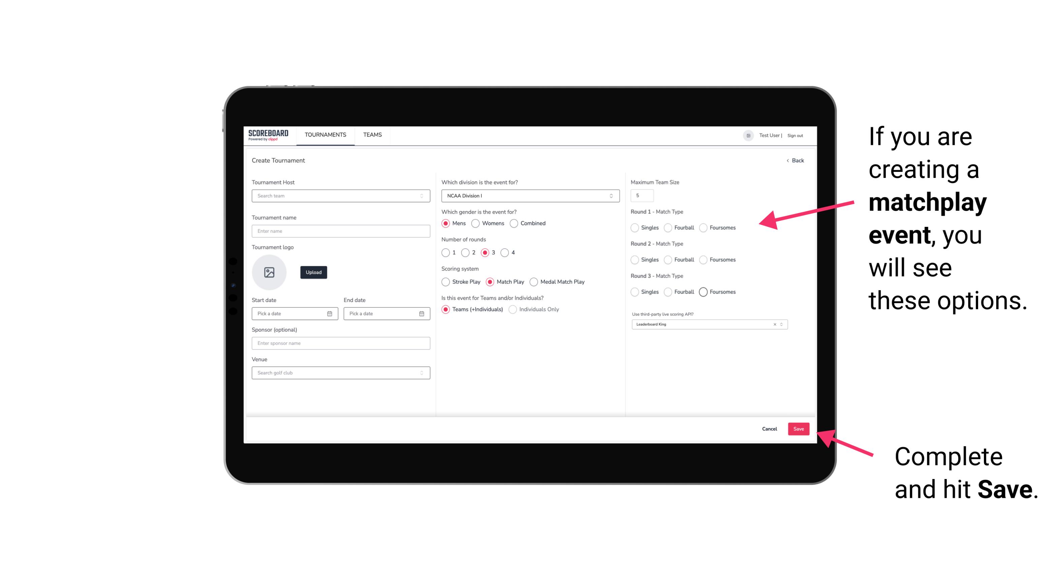The width and height of the screenshot is (1059, 570).
Task: Expand the Leaderboard King API dropdown
Action: click(781, 324)
